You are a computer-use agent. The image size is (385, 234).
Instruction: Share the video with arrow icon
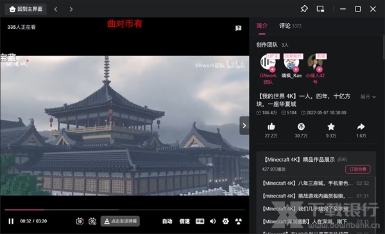click(x=361, y=127)
